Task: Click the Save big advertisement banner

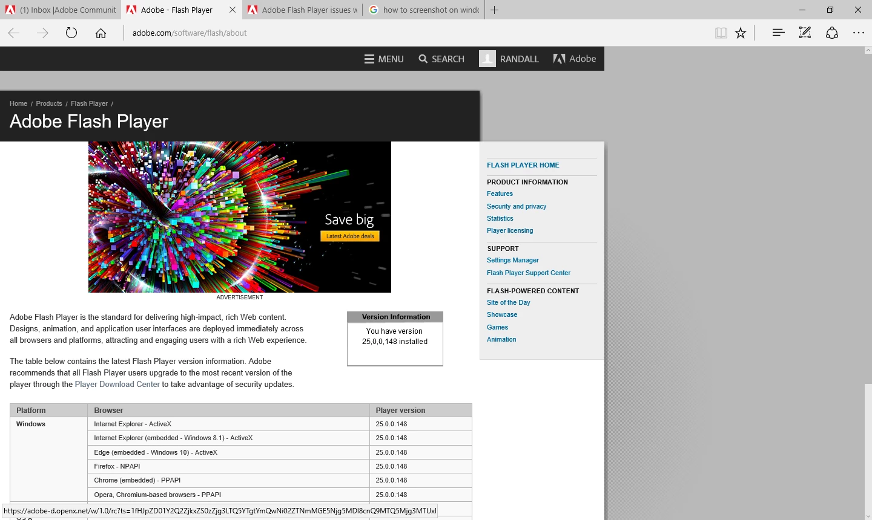Action: [x=240, y=217]
